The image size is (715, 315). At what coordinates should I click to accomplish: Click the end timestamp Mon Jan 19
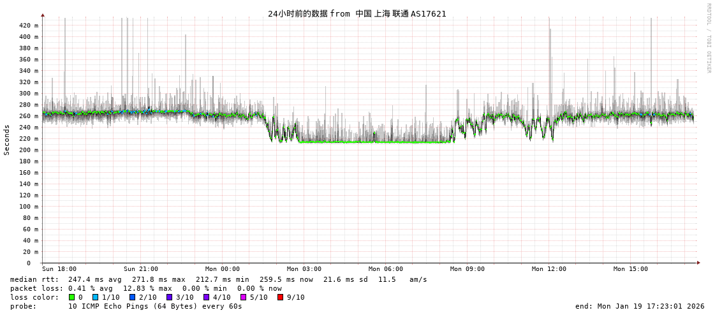(x=640, y=306)
